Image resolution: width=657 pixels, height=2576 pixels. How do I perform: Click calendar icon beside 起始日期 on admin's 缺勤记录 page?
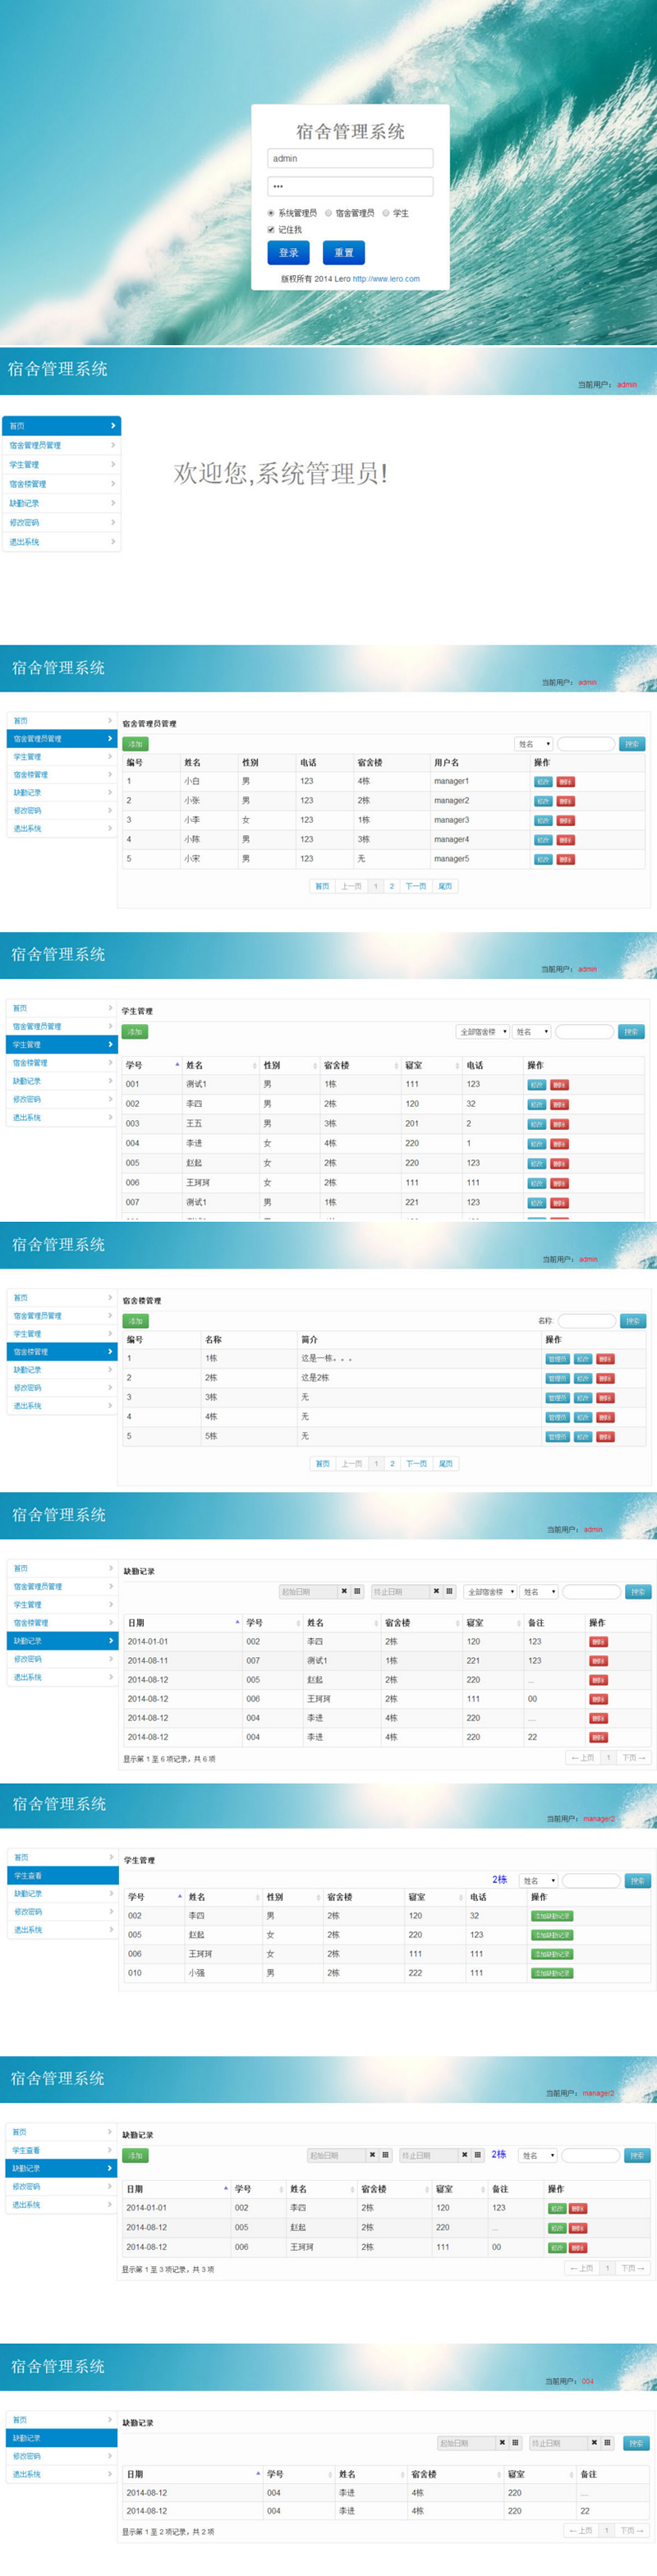pyautogui.click(x=357, y=1591)
